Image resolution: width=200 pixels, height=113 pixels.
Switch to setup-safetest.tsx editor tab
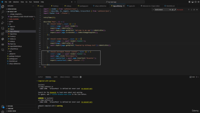[x=100, y=6]
